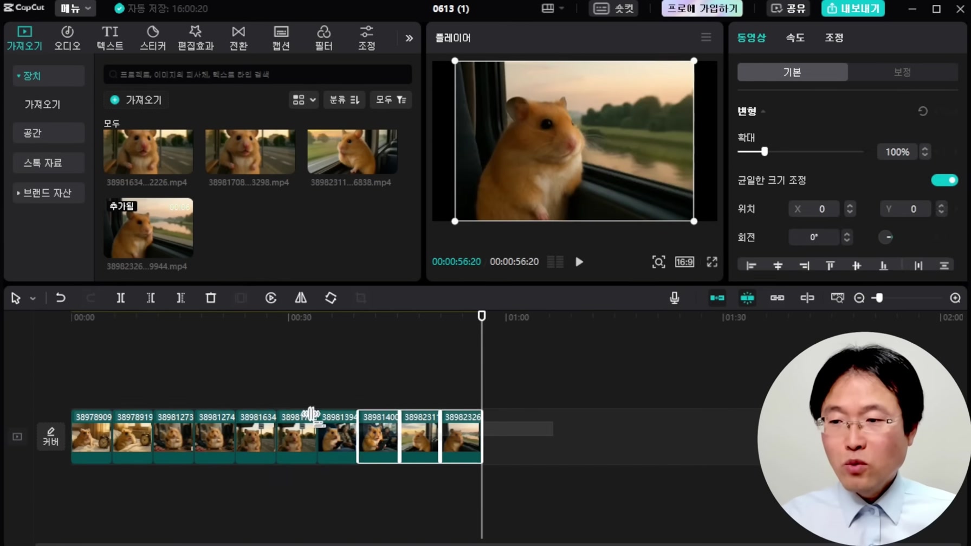The image size is (971, 546).
Task: Open the 메뉴 dropdown
Action: click(x=75, y=9)
